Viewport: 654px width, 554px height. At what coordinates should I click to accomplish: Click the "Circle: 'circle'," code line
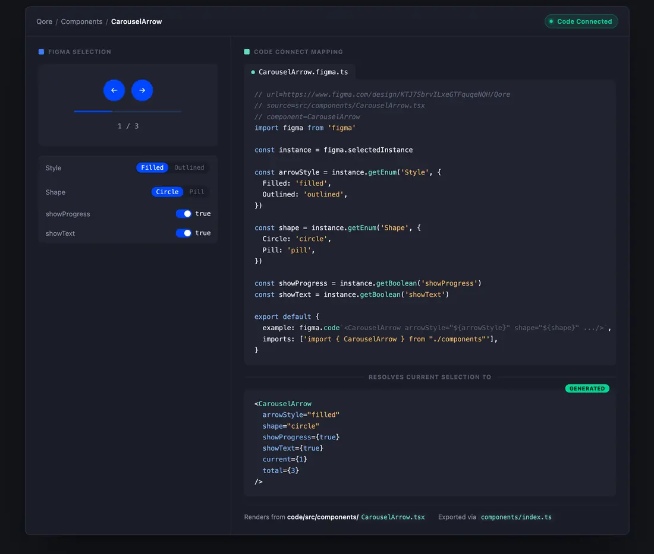tap(297, 239)
